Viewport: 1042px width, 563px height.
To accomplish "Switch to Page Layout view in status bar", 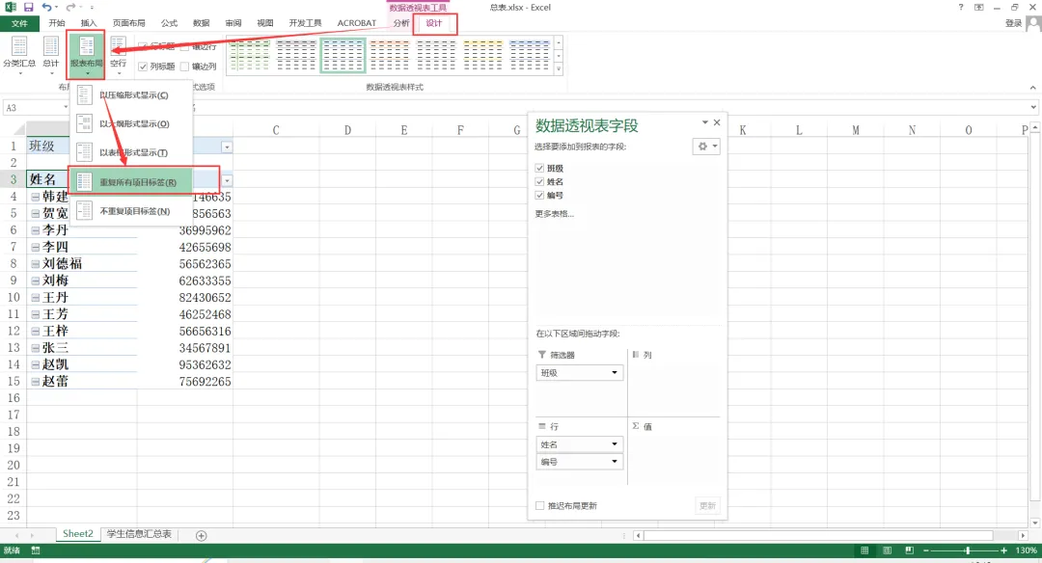I will 888,550.
